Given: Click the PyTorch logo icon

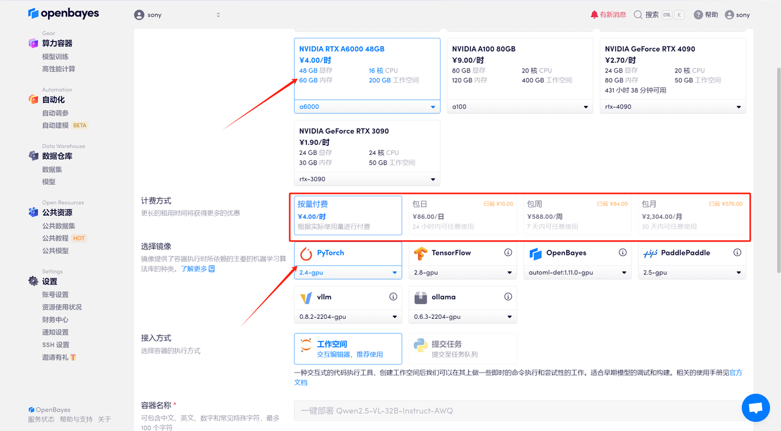Looking at the screenshot, I should [x=306, y=253].
